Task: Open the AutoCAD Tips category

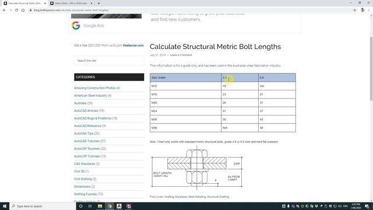Action: (x=83, y=134)
